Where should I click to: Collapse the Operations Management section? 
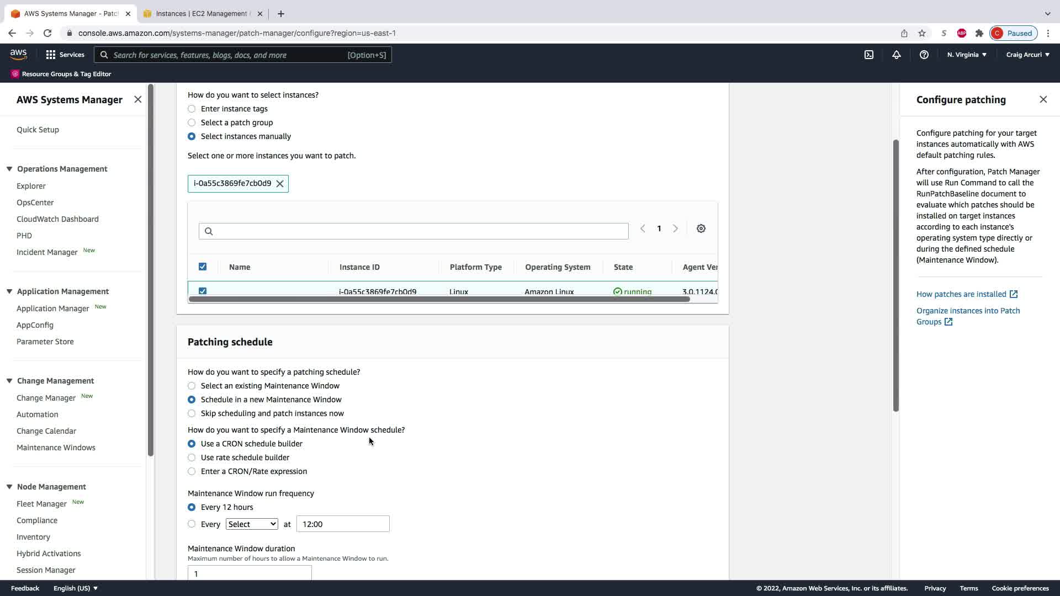9,169
